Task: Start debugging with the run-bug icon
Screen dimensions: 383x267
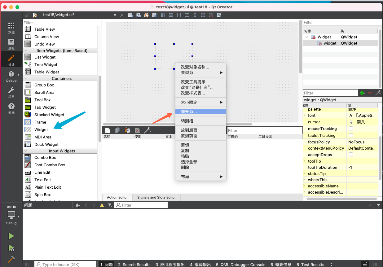Action: [11, 248]
